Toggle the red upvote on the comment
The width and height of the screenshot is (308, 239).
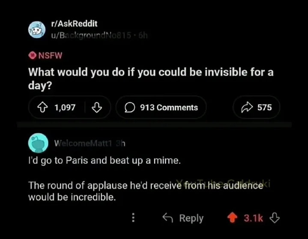[x=232, y=218]
